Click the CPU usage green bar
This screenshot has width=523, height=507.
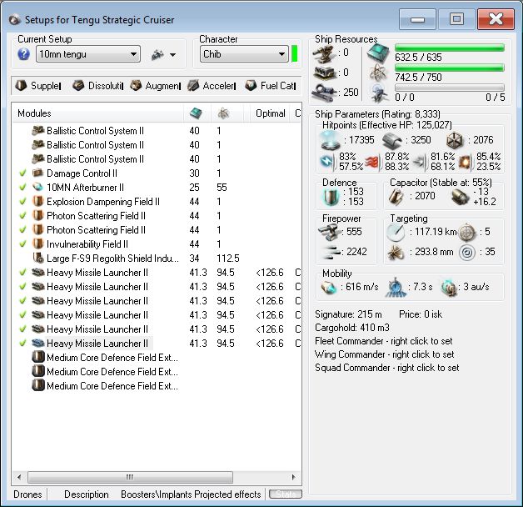click(x=449, y=48)
